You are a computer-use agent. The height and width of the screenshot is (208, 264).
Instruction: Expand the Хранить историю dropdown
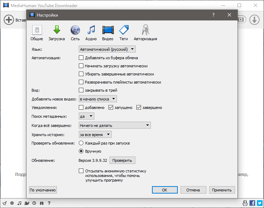point(95,134)
